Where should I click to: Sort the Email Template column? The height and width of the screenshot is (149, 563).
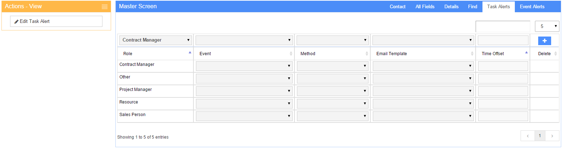pyautogui.click(x=472, y=54)
